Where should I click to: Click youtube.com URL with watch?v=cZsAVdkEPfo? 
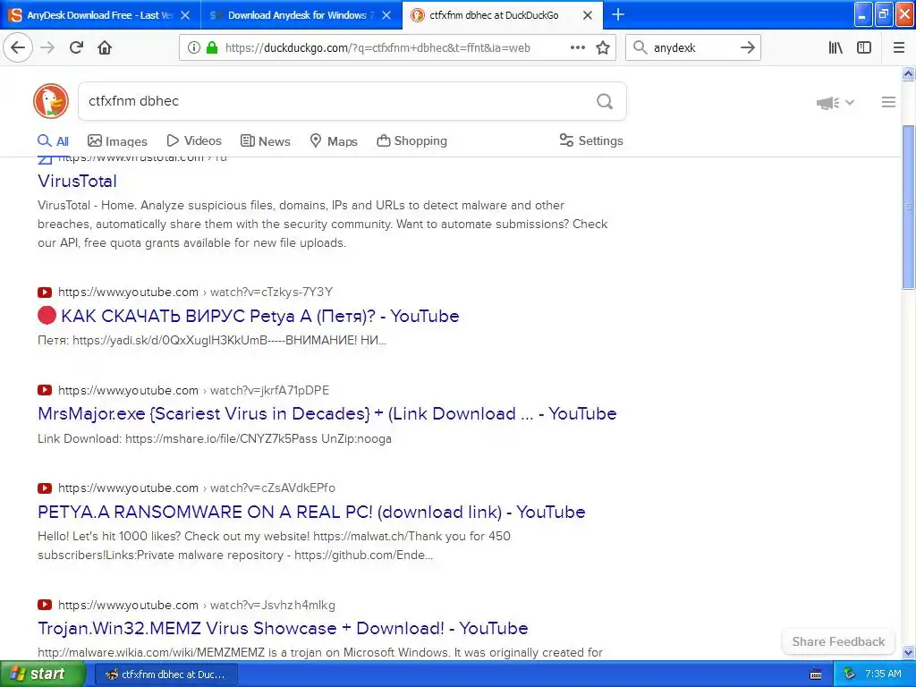pos(196,488)
